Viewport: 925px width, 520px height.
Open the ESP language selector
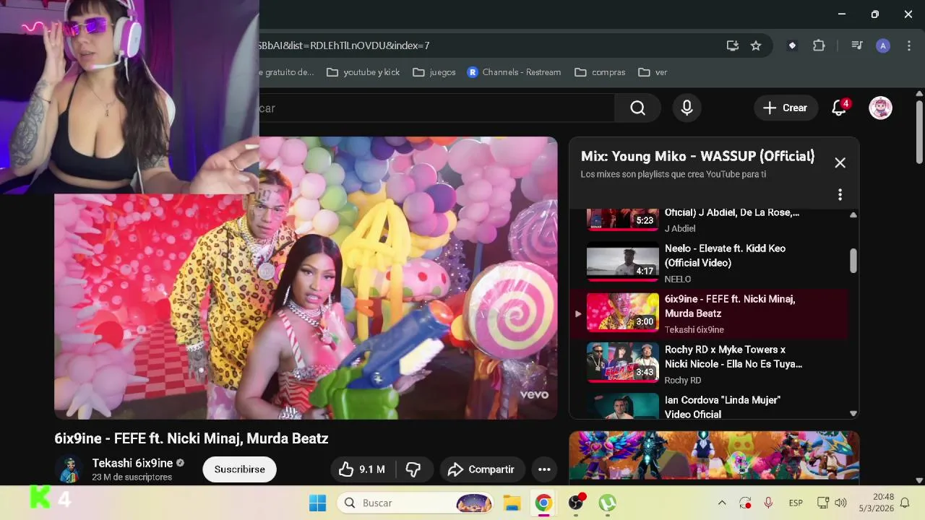point(796,503)
